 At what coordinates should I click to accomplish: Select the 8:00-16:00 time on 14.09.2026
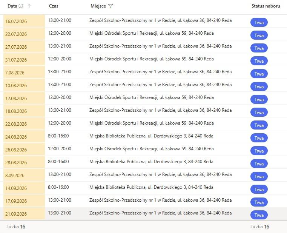pos(58,187)
